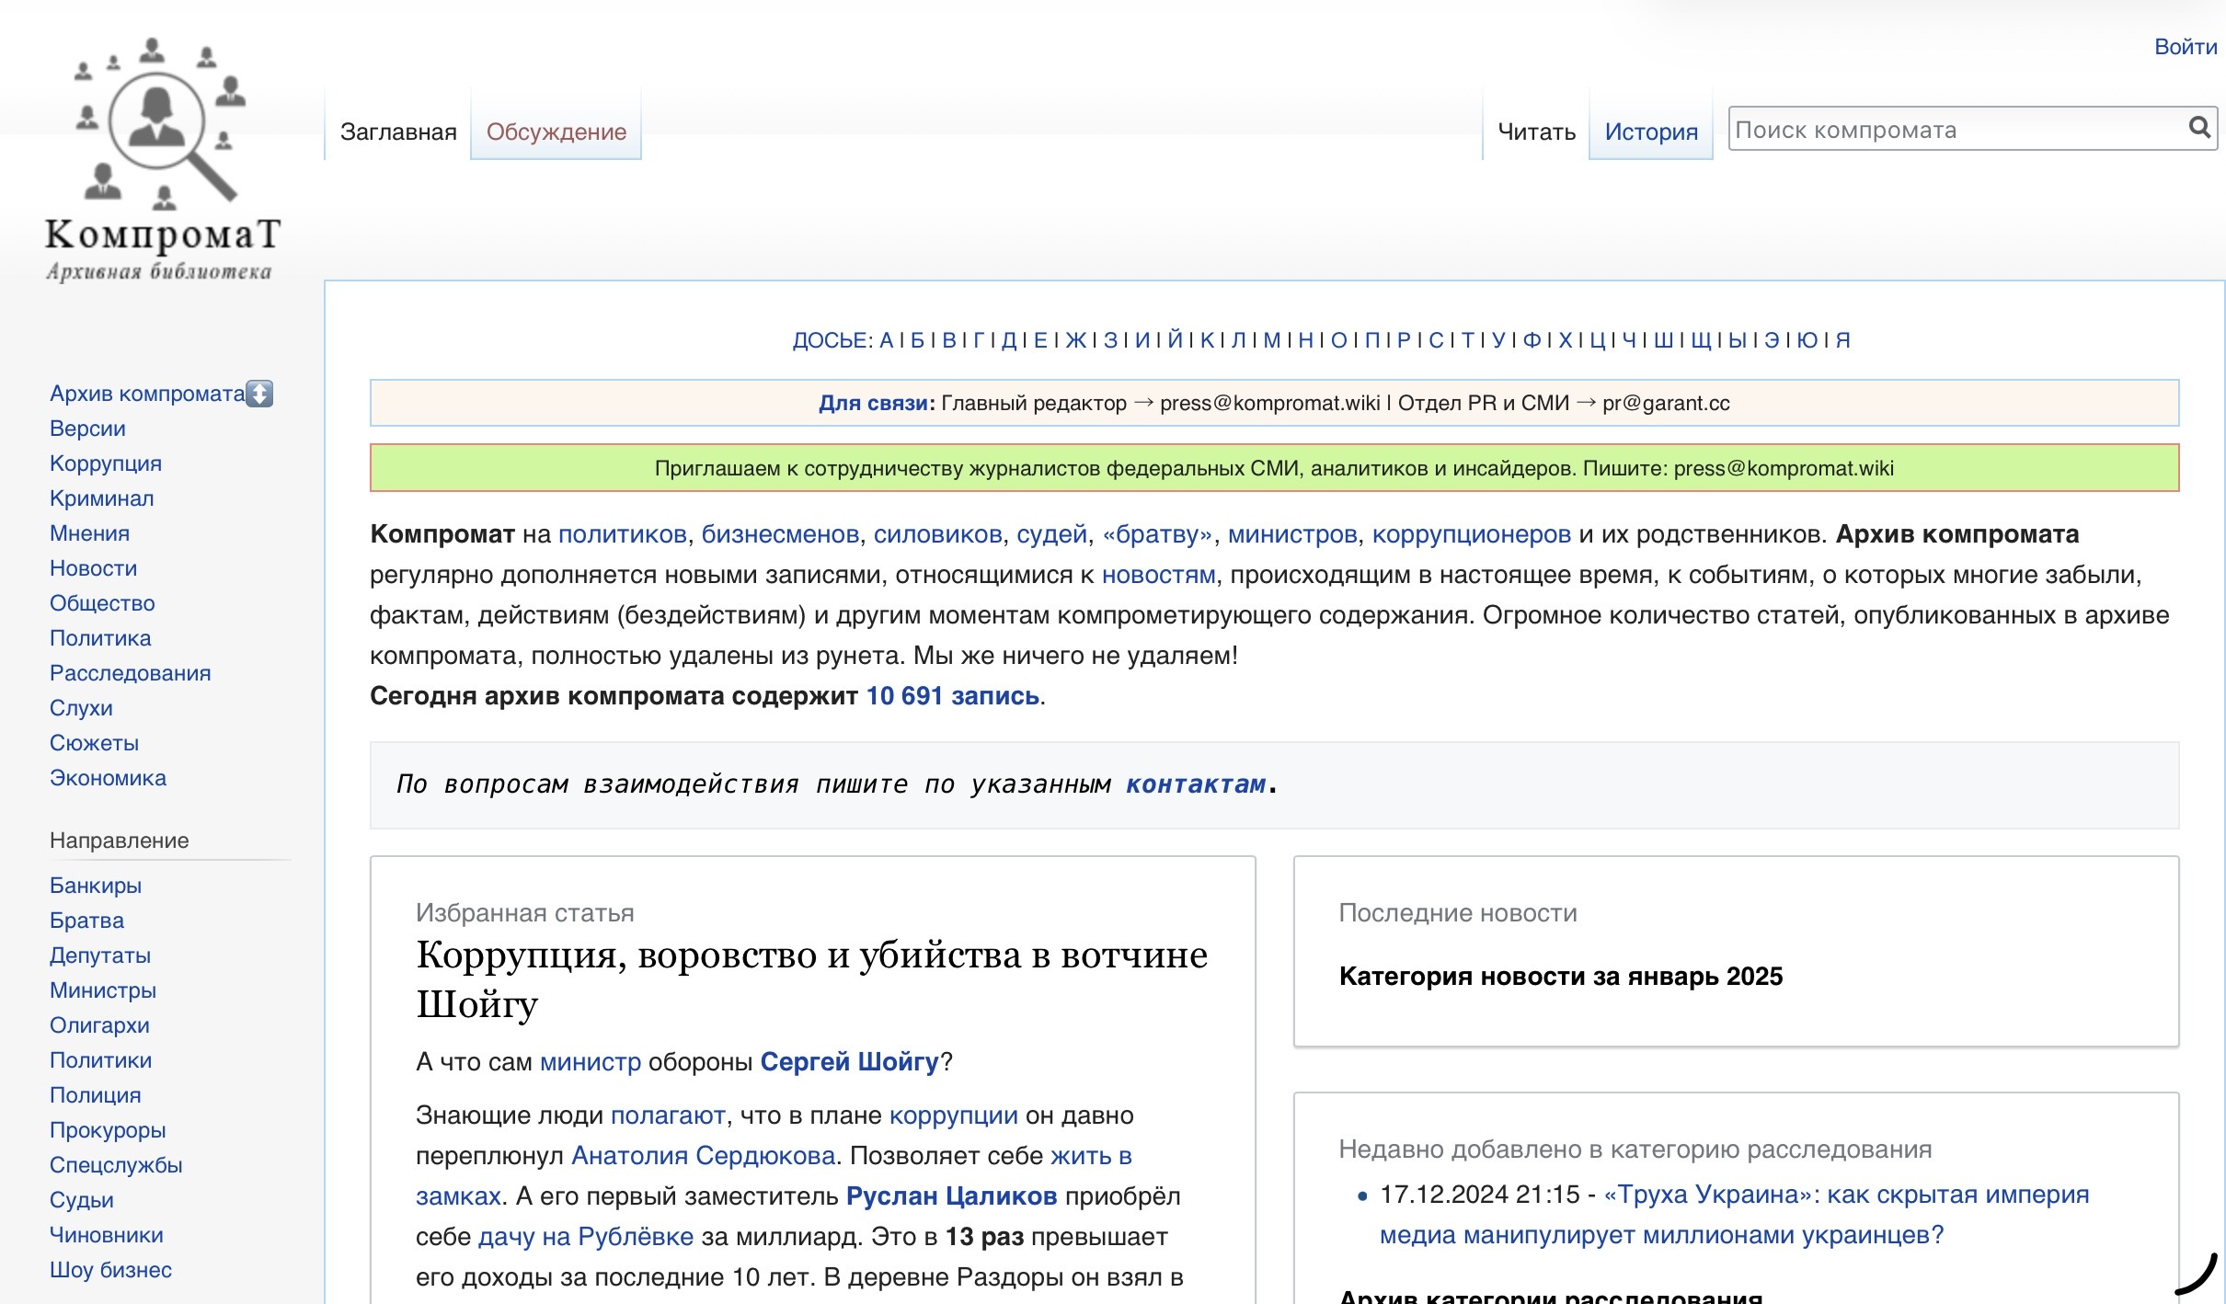Image resolution: width=2226 pixels, height=1304 pixels.
Task: Open the История tab
Action: (1651, 132)
